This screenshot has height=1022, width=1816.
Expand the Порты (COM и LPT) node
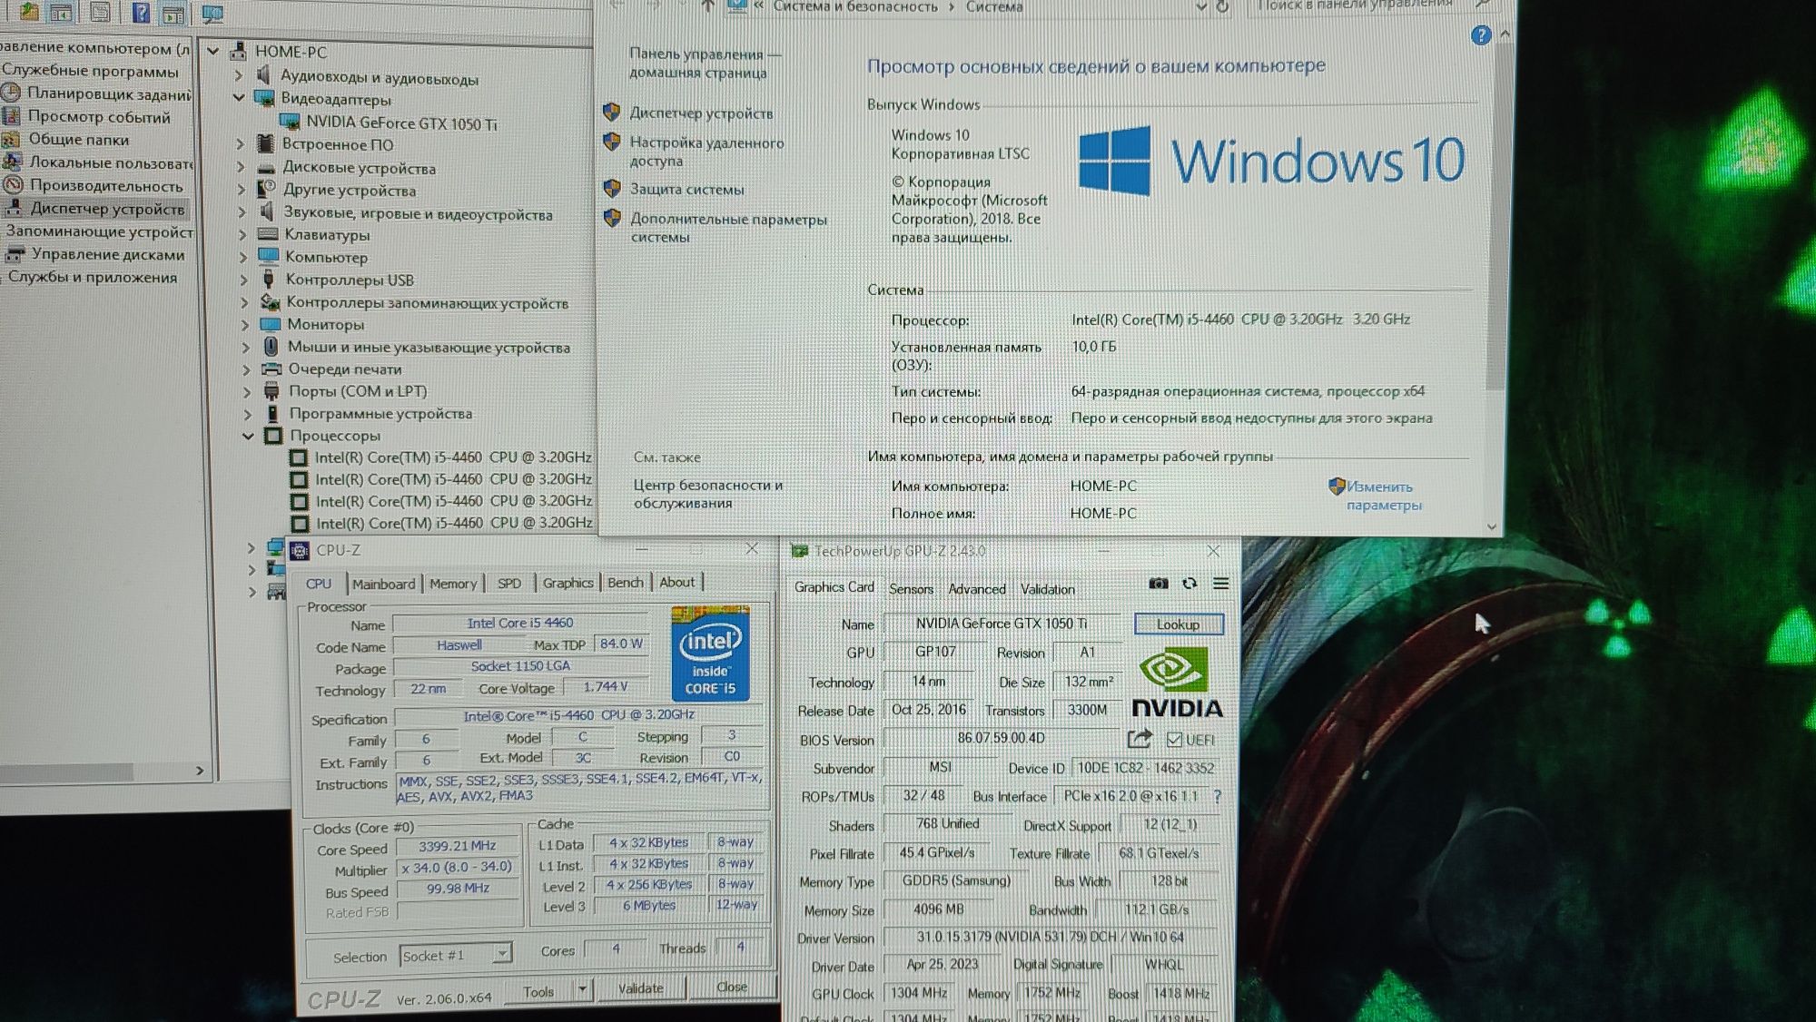(x=247, y=392)
